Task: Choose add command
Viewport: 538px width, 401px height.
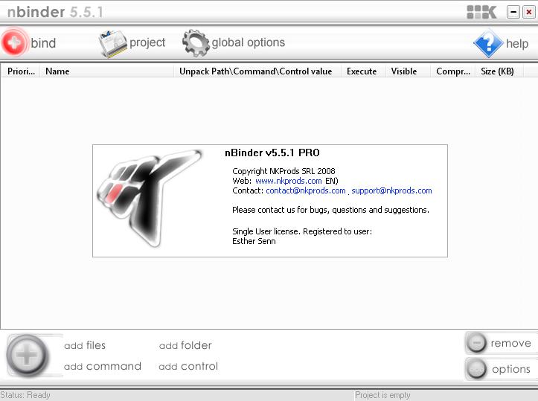Action: [x=103, y=366]
